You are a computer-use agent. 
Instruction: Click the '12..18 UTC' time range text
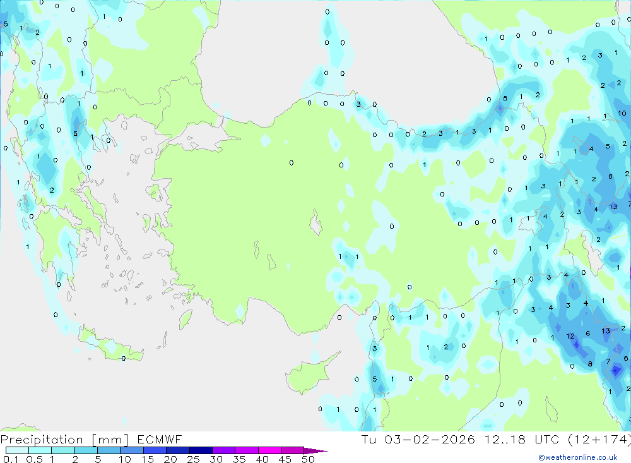522,439
